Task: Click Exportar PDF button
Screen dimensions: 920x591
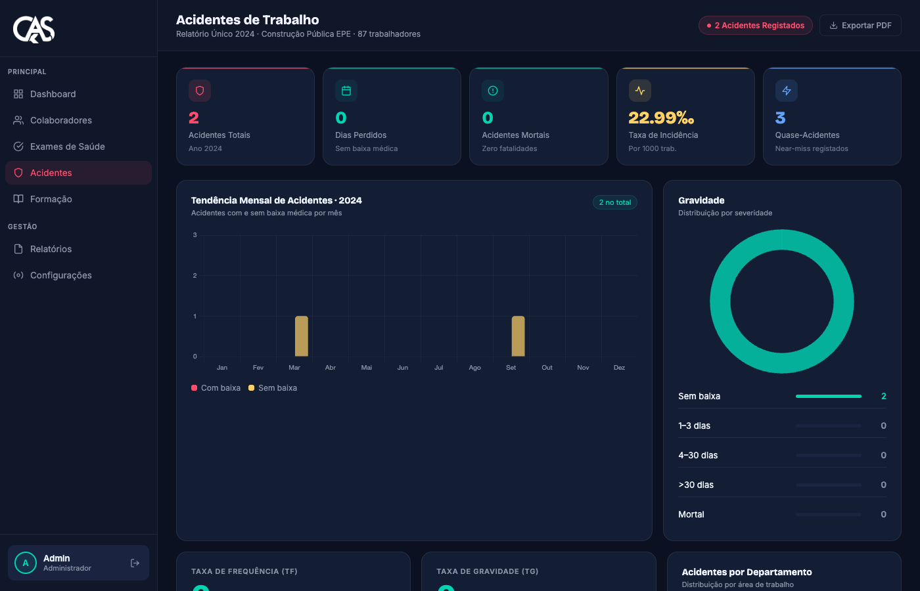Action: (860, 26)
